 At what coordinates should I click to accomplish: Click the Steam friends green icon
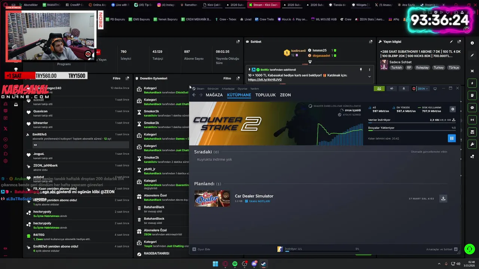pyautogui.click(x=379, y=89)
